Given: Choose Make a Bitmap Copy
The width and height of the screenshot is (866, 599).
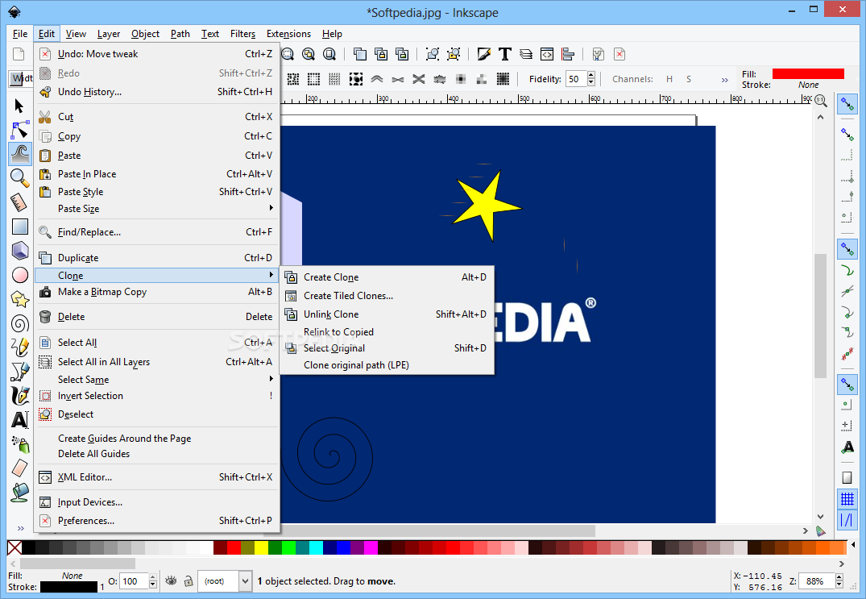Looking at the screenshot, I should 157,292.
